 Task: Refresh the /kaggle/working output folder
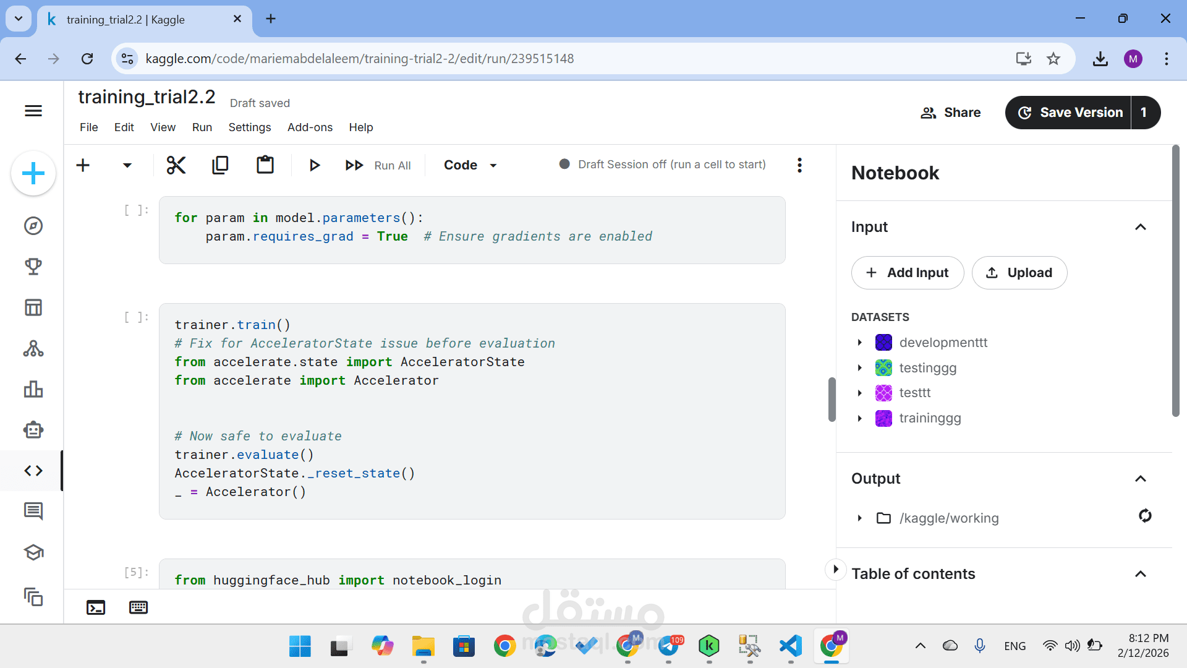pyautogui.click(x=1145, y=516)
